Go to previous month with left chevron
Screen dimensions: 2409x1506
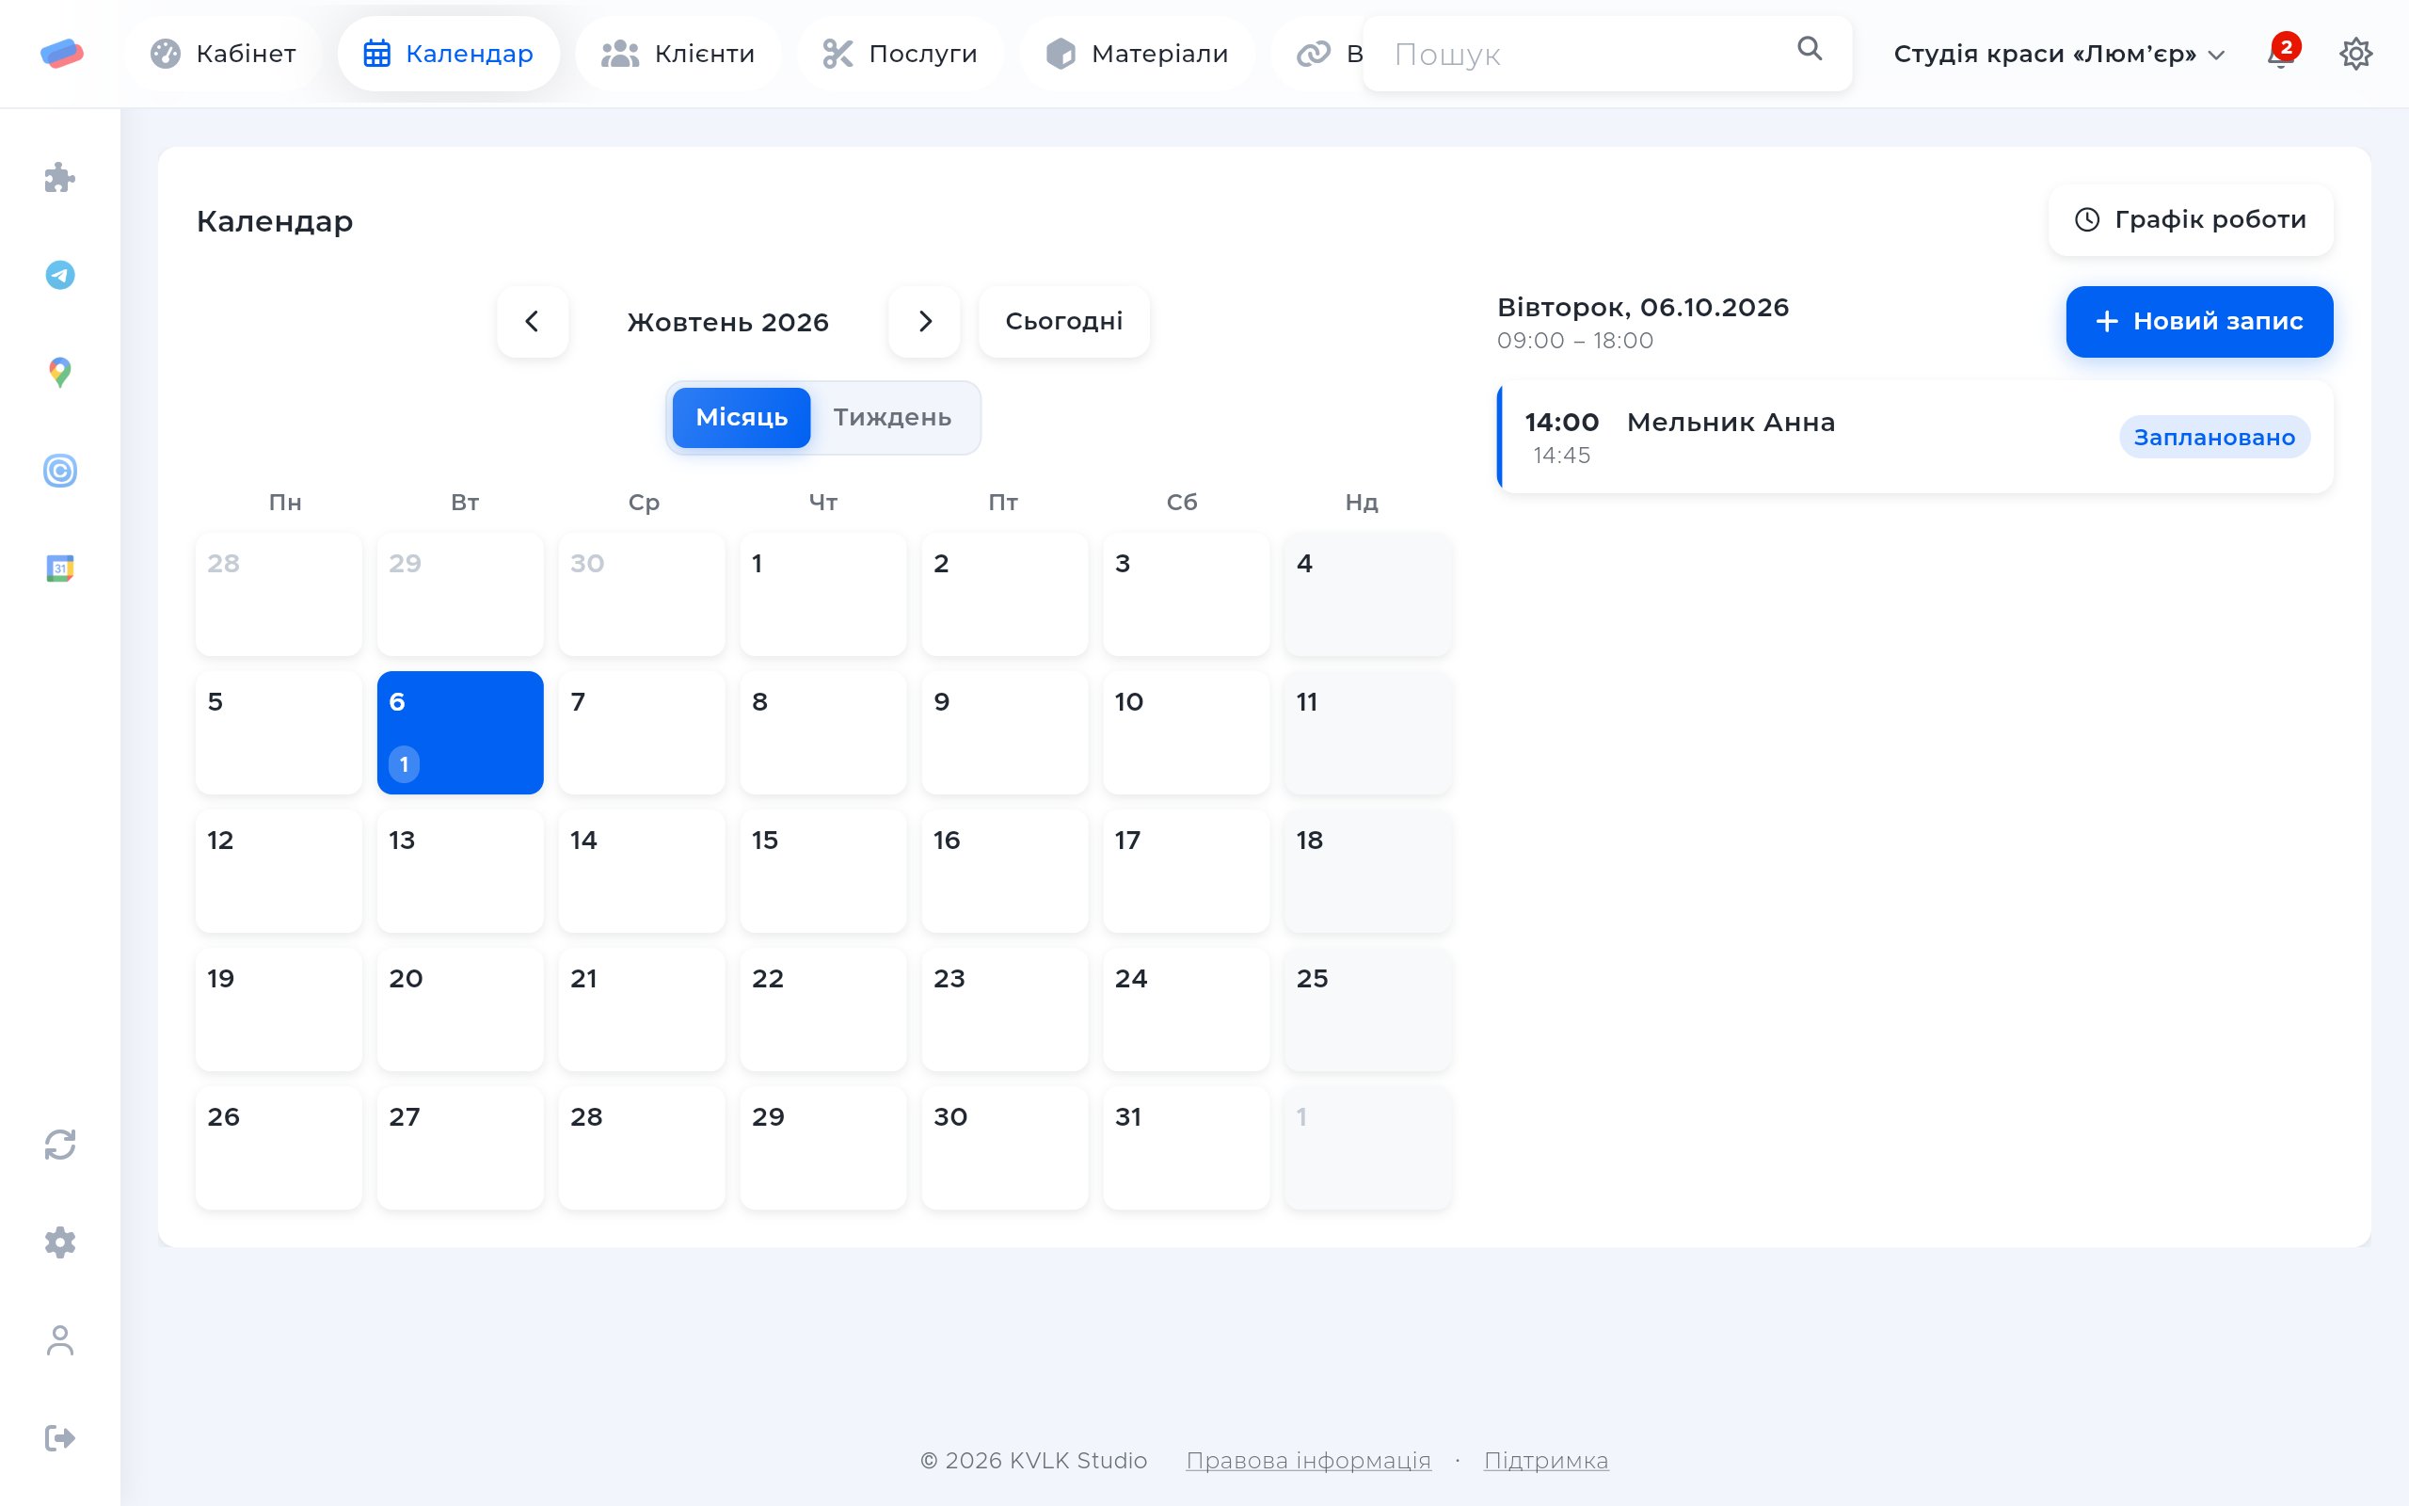click(533, 322)
